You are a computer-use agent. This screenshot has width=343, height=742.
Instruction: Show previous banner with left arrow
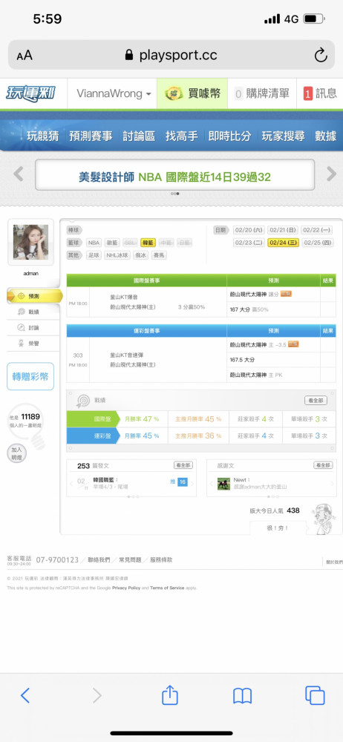(19, 174)
